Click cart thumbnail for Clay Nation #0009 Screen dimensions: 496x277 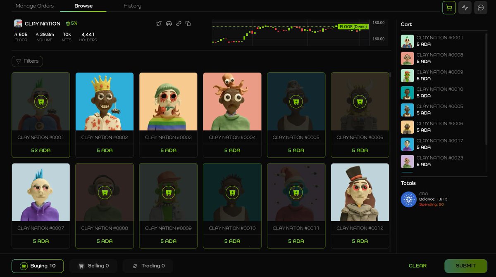[408, 76]
